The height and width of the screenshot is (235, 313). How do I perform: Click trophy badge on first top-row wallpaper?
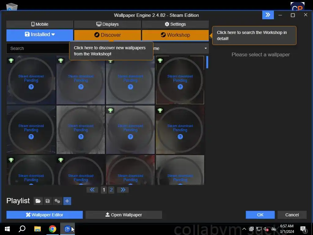click(x=11, y=61)
